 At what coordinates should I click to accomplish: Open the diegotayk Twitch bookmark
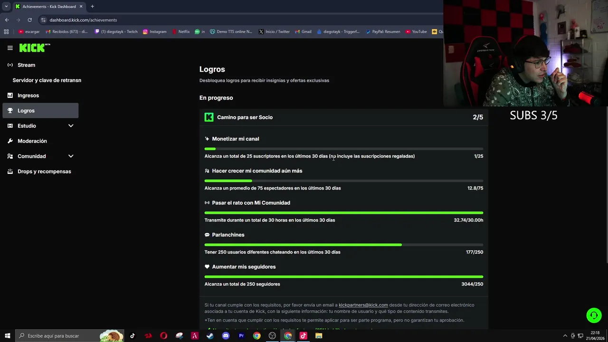[116, 32]
